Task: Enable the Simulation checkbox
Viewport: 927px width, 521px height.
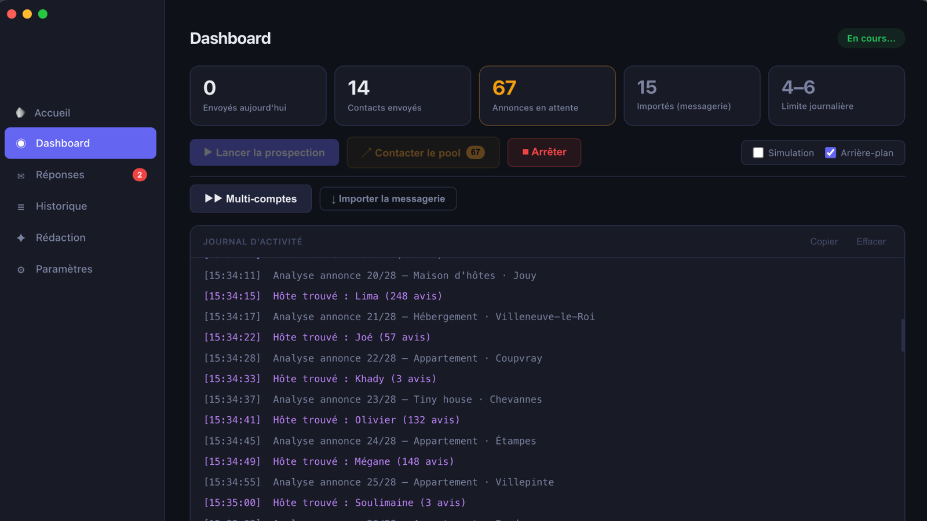Action: tap(758, 153)
